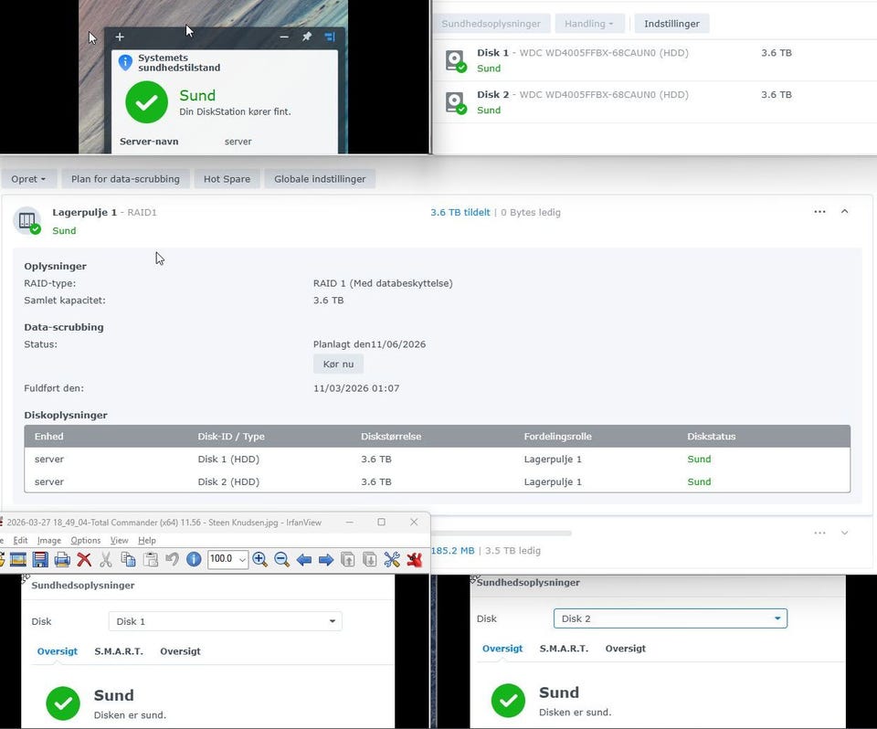The height and width of the screenshot is (729, 877).
Task: Click the Hot Spare button
Action: (227, 179)
